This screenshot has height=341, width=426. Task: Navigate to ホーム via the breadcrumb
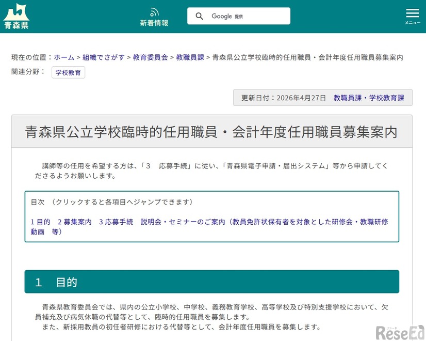[x=63, y=57]
